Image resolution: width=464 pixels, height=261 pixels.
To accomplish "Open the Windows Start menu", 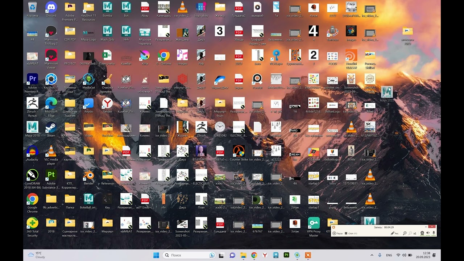I will tap(156, 255).
